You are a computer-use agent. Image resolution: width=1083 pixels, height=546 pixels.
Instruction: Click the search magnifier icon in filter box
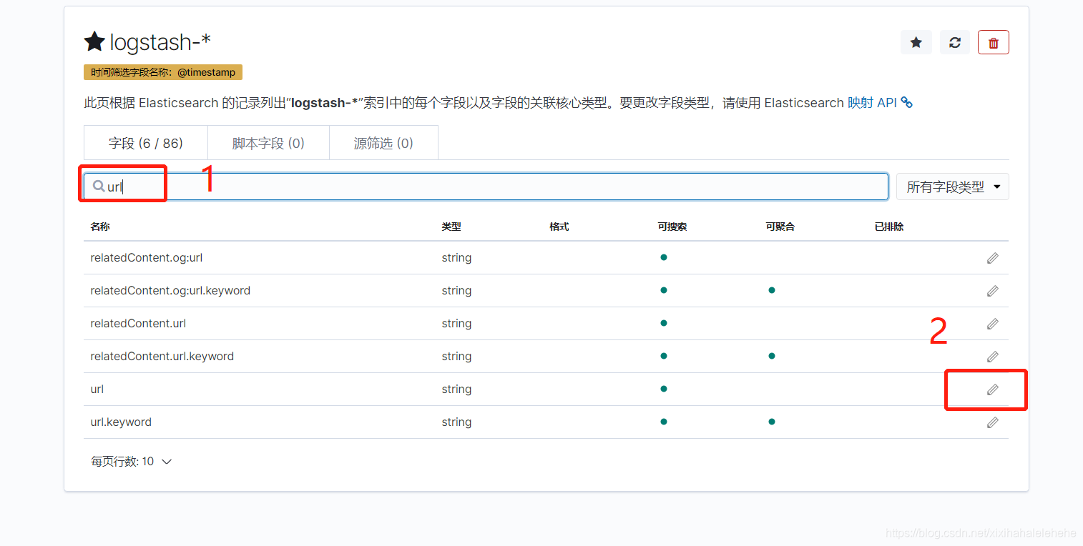99,187
